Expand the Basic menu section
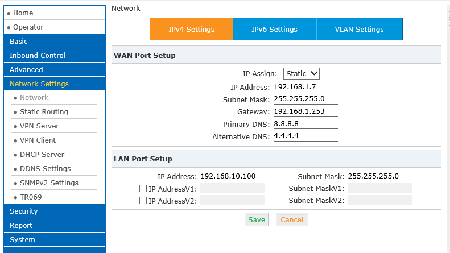 coord(55,42)
